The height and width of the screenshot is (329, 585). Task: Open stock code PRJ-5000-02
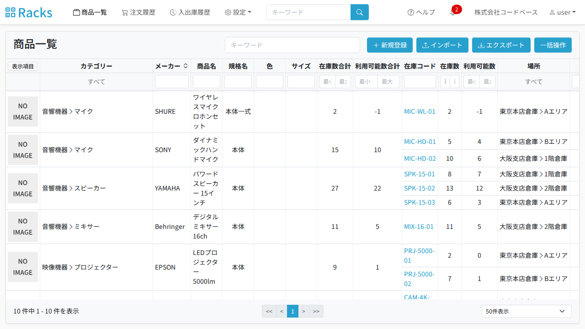pyautogui.click(x=419, y=279)
